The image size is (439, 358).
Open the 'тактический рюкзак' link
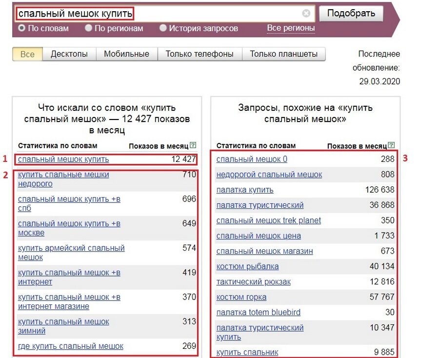[253, 282]
